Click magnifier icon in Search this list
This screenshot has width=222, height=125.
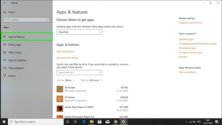coord(100,73)
